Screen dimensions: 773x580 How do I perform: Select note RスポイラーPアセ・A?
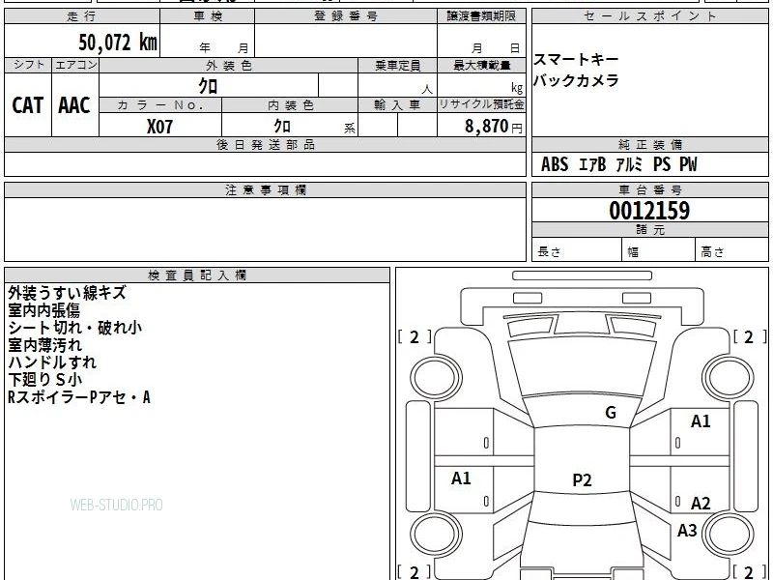[x=79, y=397]
